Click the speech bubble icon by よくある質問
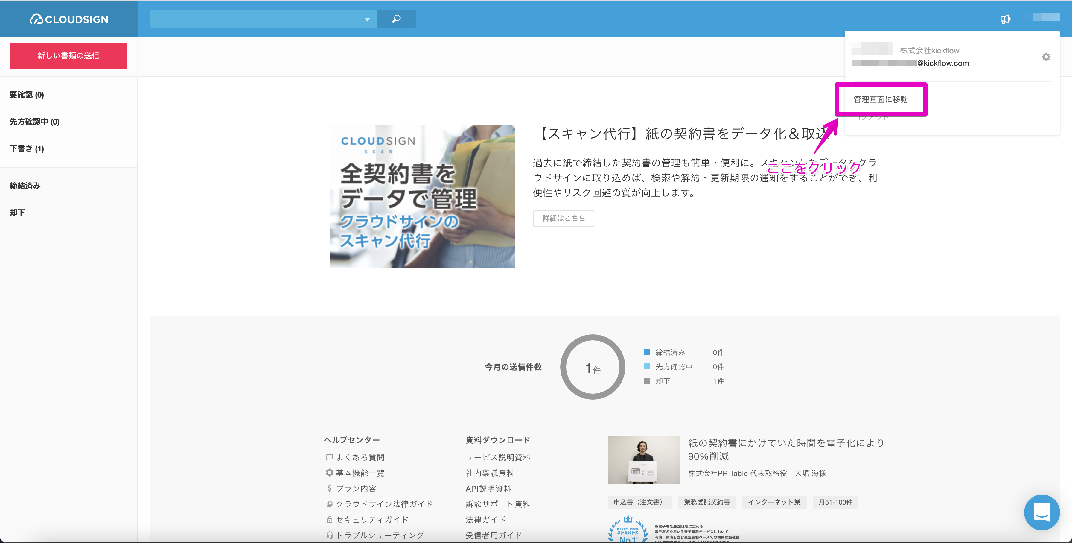 (x=329, y=457)
